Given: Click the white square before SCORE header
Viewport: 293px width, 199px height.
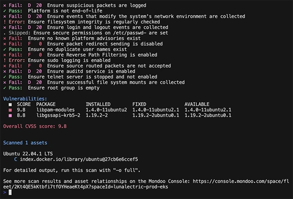Looking at the screenshot, I should pyautogui.click(x=10, y=104).
